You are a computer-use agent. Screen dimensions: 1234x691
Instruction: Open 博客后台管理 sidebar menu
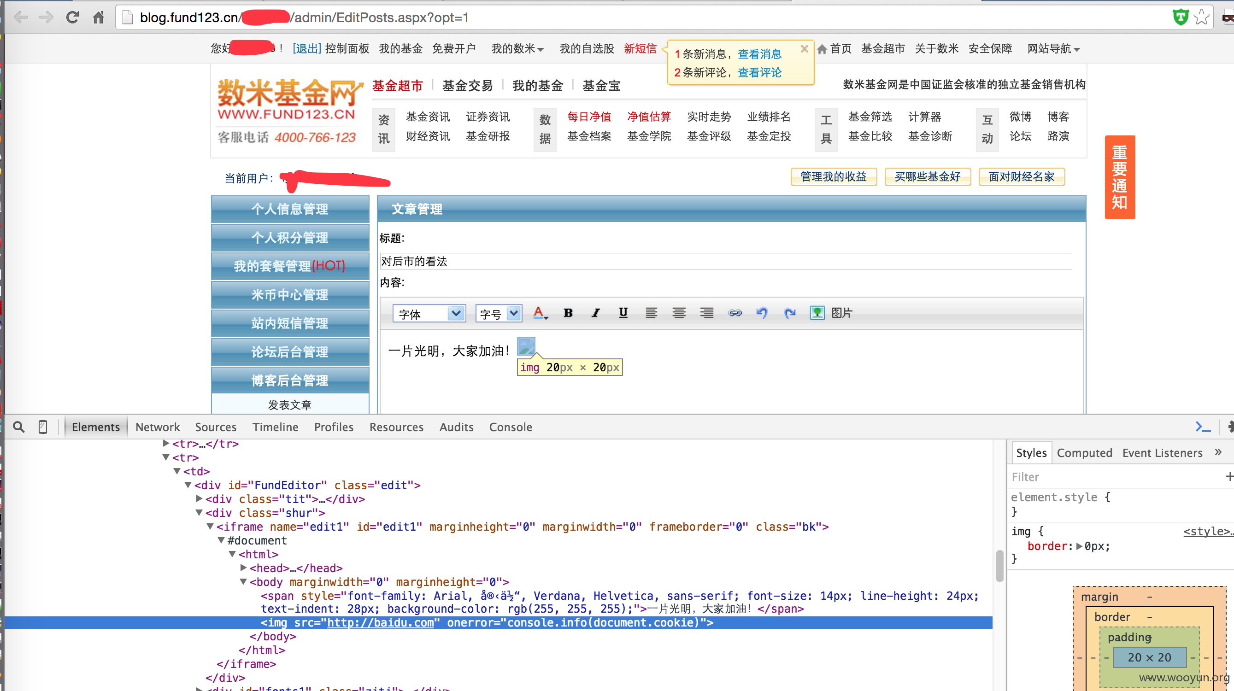coord(290,380)
